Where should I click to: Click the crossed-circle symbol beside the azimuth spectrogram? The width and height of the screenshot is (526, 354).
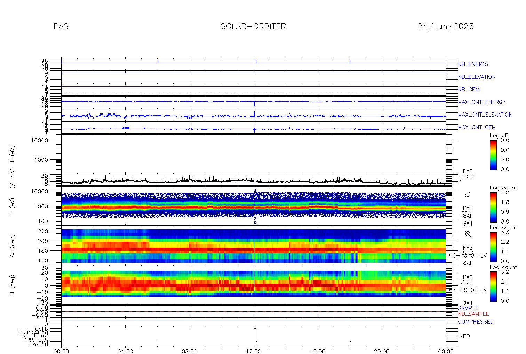[468, 234]
